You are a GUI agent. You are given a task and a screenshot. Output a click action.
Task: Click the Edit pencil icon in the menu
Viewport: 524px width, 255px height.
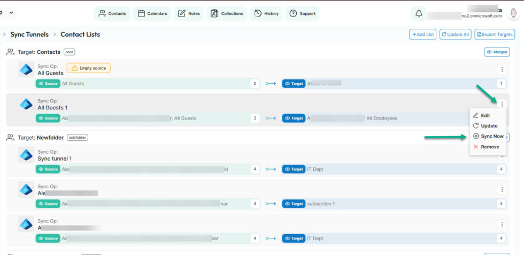[475, 116]
